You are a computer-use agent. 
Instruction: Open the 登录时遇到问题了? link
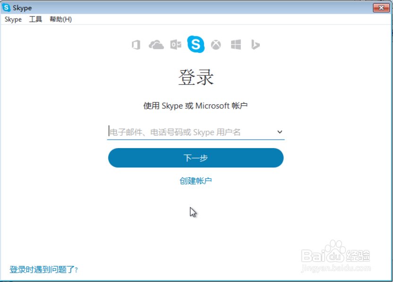(43, 269)
